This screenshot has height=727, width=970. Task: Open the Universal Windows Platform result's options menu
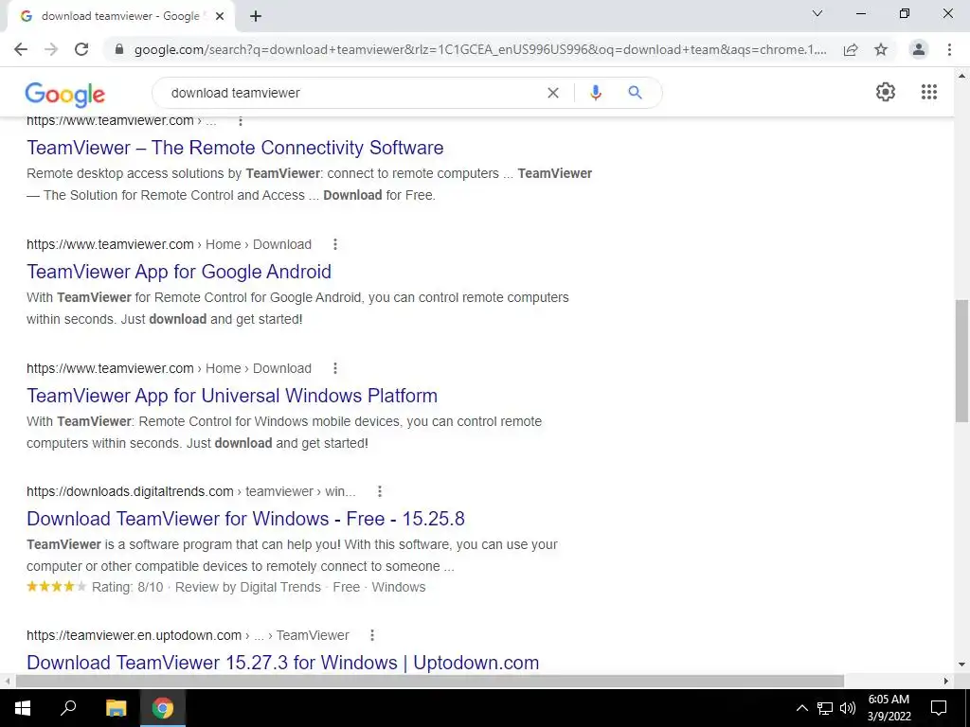tap(335, 368)
